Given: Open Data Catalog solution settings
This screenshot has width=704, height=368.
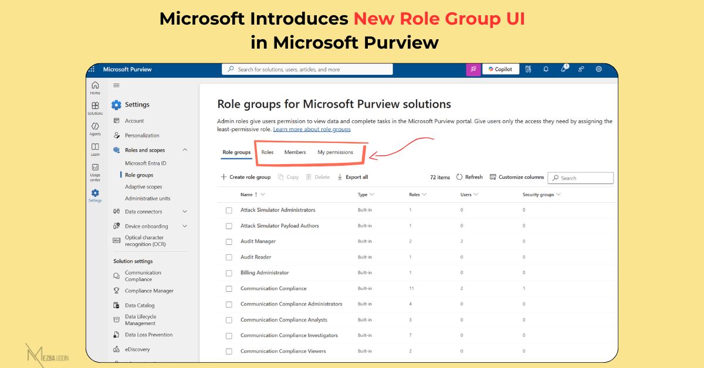Looking at the screenshot, I should click(x=140, y=305).
